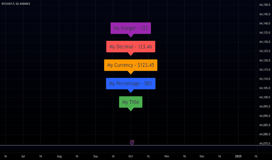Image resolution: width=272 pixels, height=160 pixels.
Task: Click the 64,105.0 price axis label
Action: coord(265,88)
